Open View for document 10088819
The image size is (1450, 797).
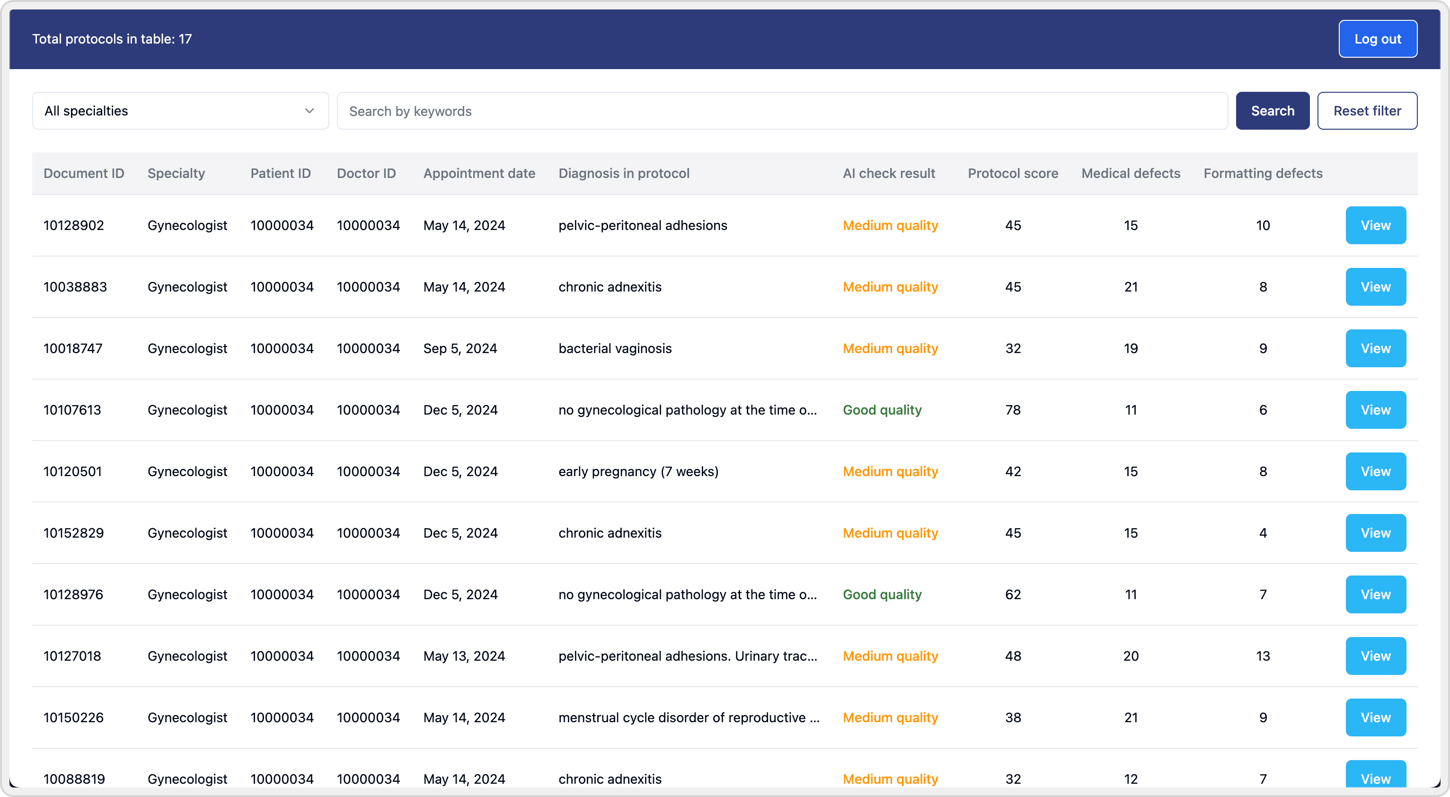[x=1375, y=777]
